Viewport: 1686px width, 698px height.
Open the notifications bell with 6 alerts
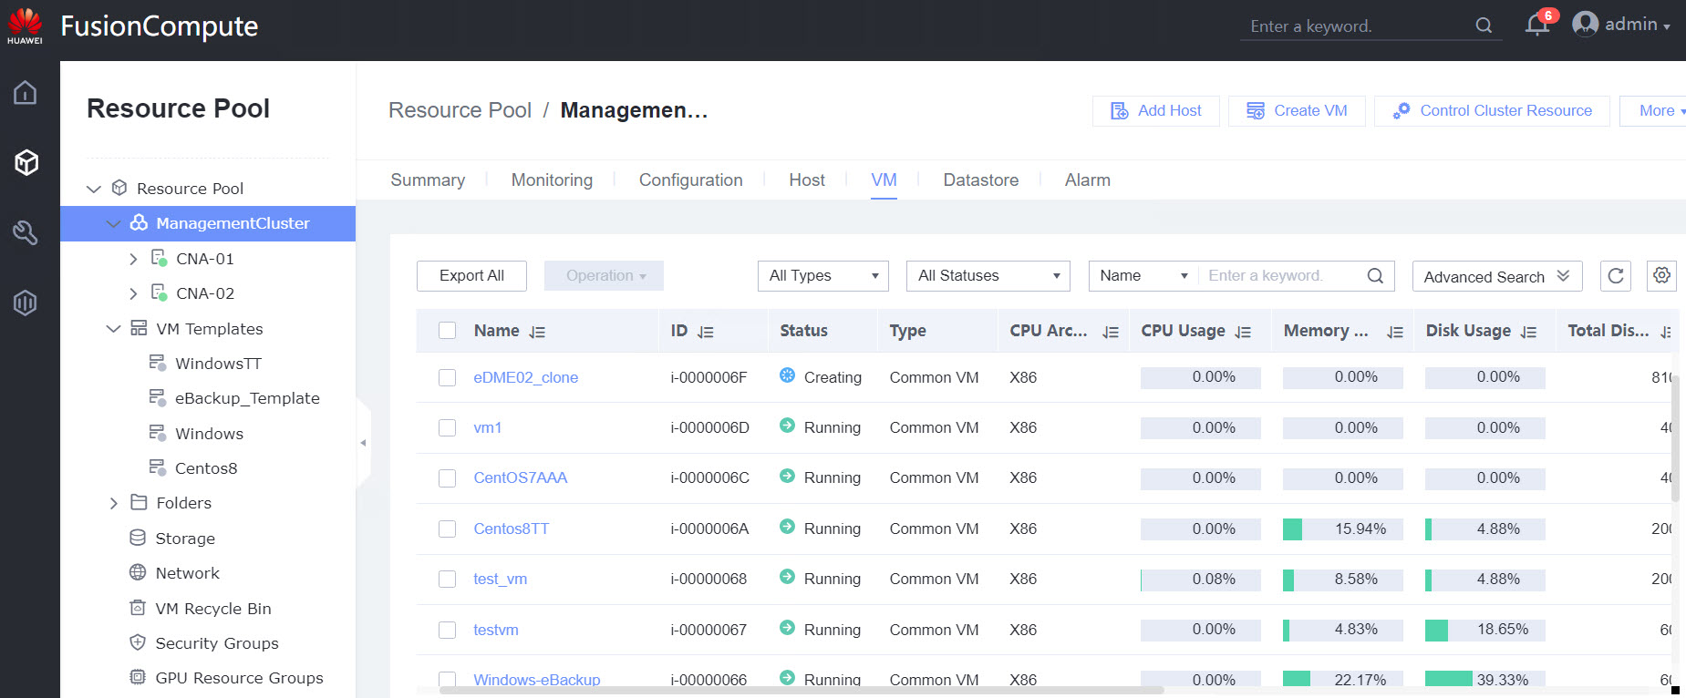point(1538,25)
